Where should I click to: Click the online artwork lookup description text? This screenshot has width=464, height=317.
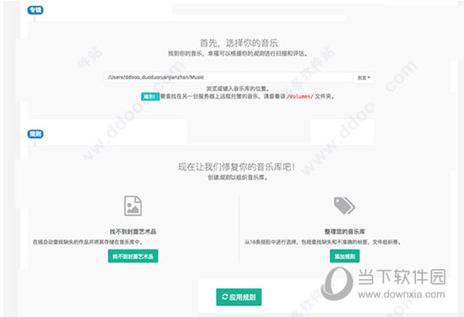coord(89,242)
